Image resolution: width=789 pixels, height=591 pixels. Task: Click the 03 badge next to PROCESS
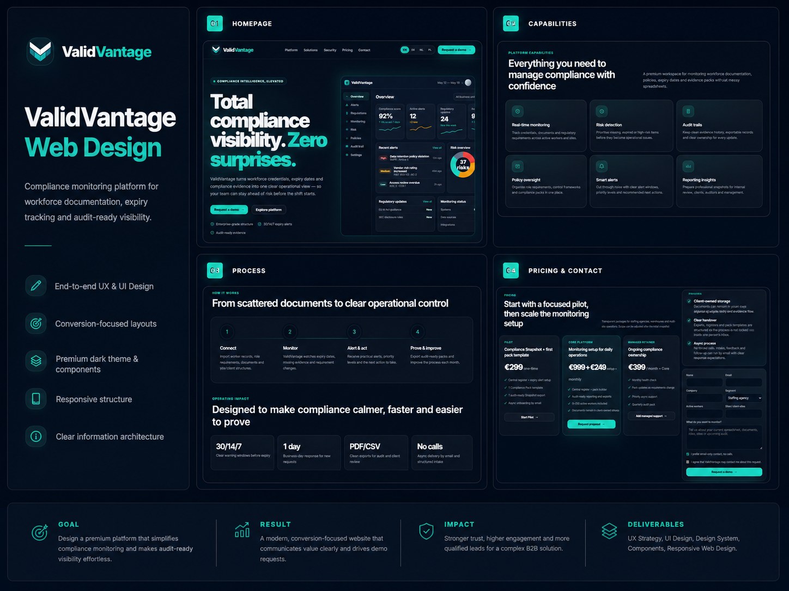[x=215, y=270]
